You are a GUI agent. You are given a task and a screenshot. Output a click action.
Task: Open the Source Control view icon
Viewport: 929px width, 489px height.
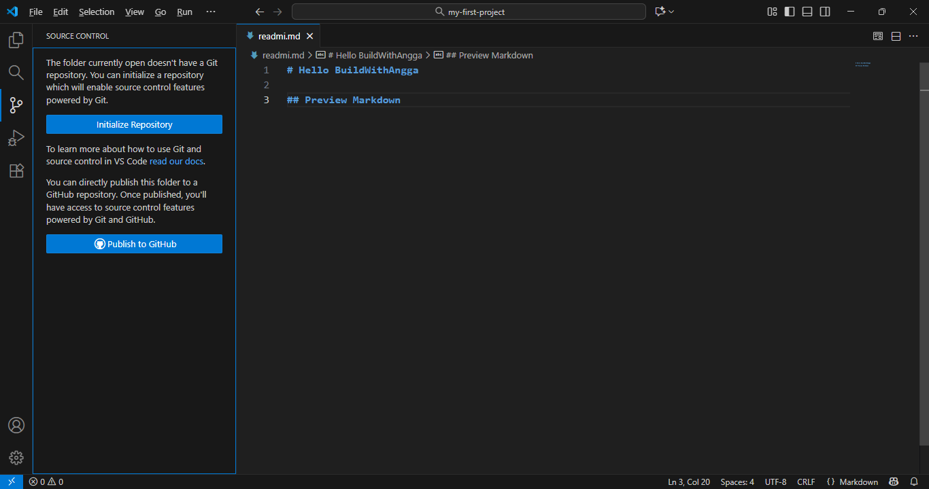tap(16, 105)
